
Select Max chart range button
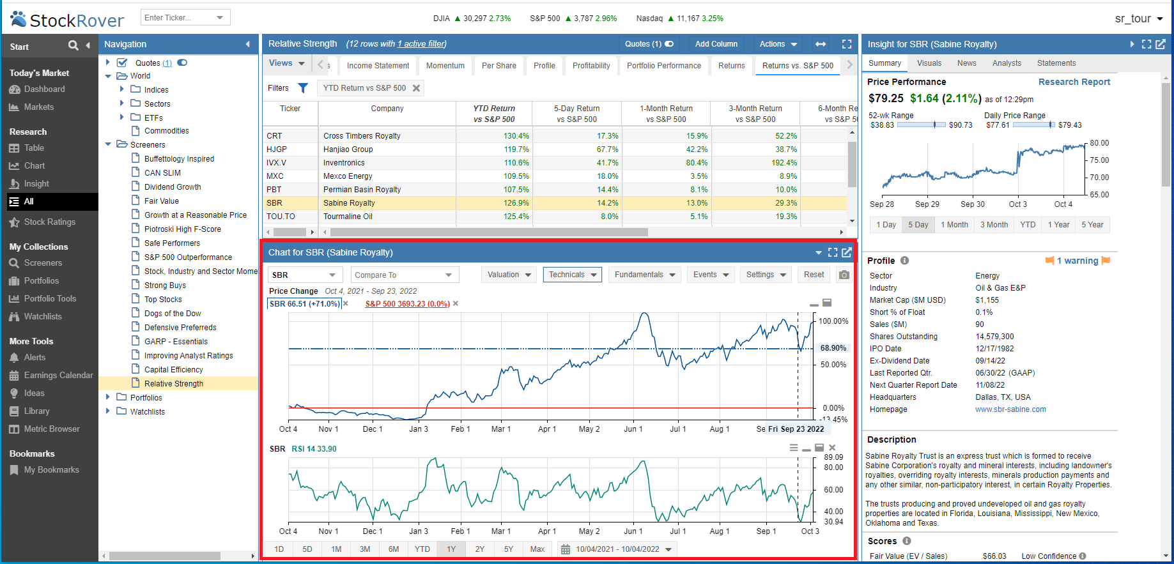pos(537,549)
